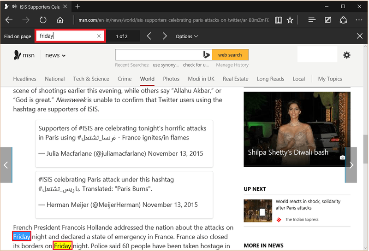Click the MORE IN NEWS heading
Image resolution: width=369 pixels, height=251 pixels.
coord(263,245)
